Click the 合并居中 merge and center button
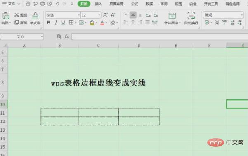The image size is (248, 156). (x=172, y=19)
